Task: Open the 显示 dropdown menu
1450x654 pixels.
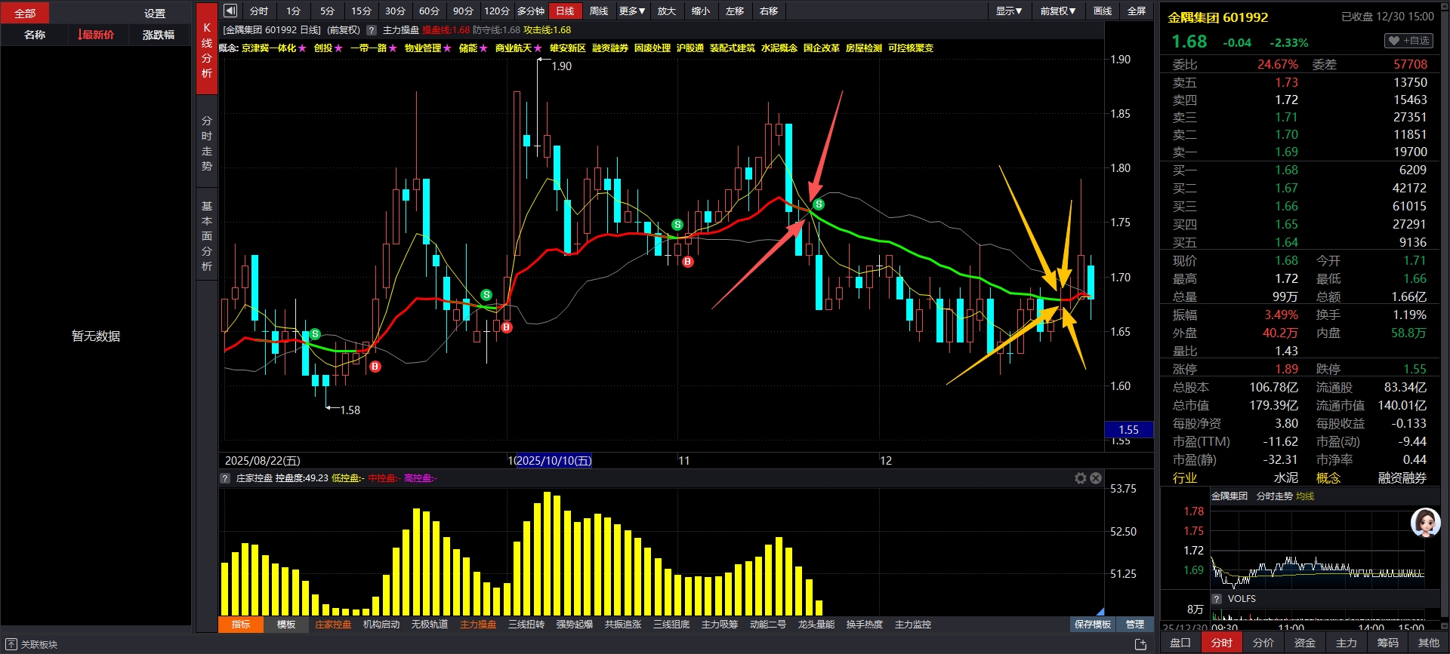Action: point(1009,11)
